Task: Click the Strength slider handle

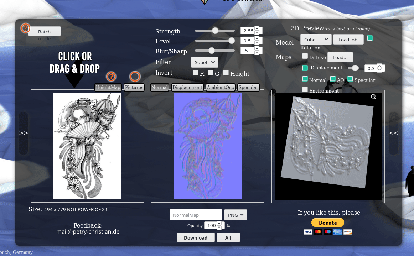Action: 215,31
